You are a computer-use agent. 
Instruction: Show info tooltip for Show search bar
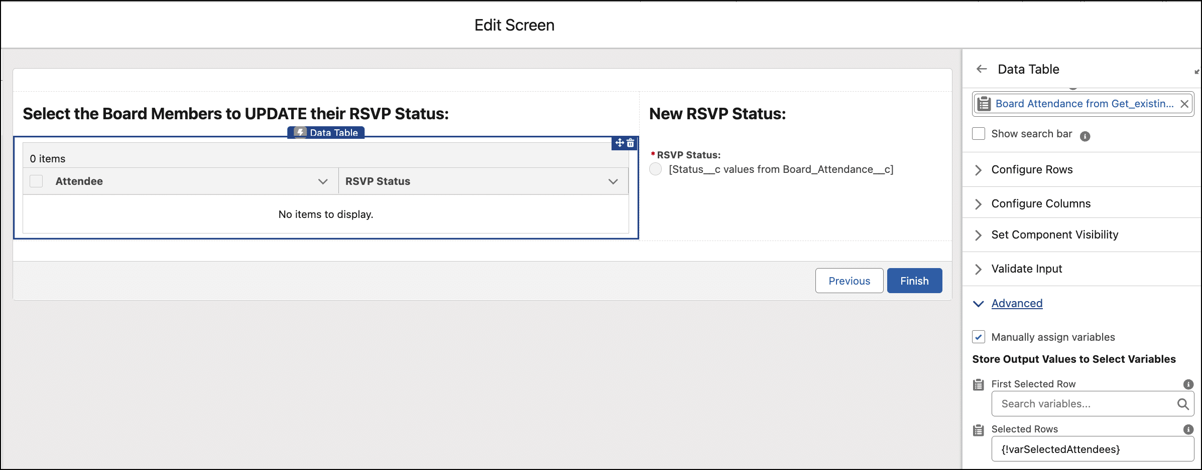click(1085, 136)
